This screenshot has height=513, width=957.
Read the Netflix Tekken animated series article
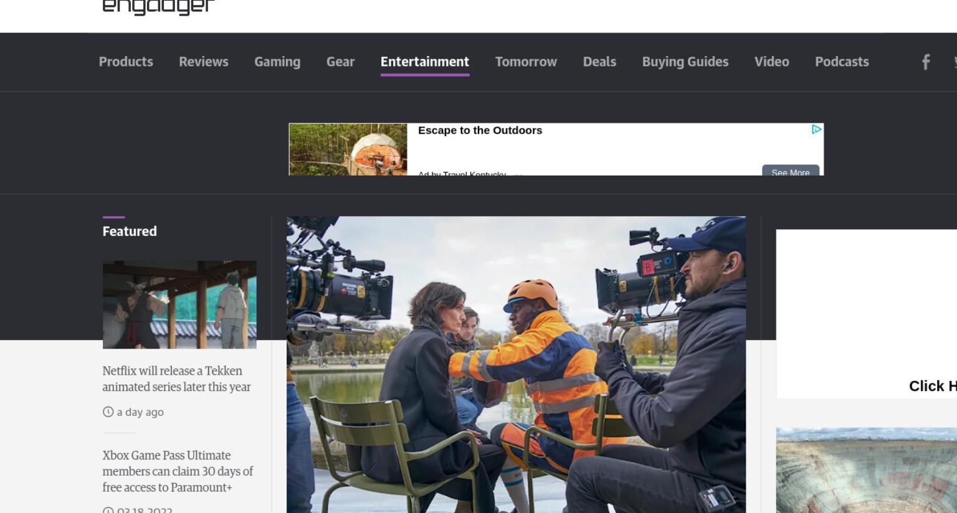(176, 379)
